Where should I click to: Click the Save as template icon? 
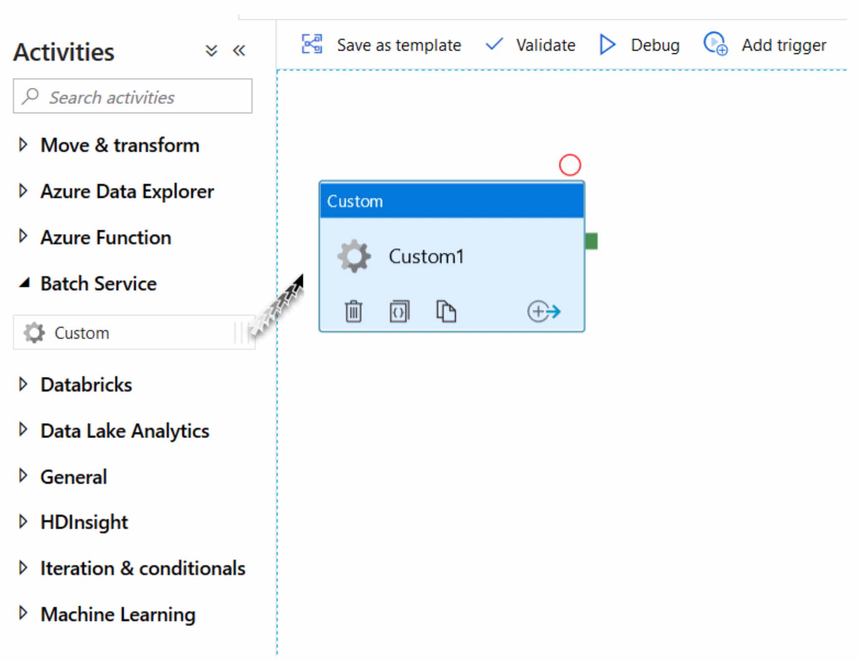pyautogui.click(x=312, y=44)
